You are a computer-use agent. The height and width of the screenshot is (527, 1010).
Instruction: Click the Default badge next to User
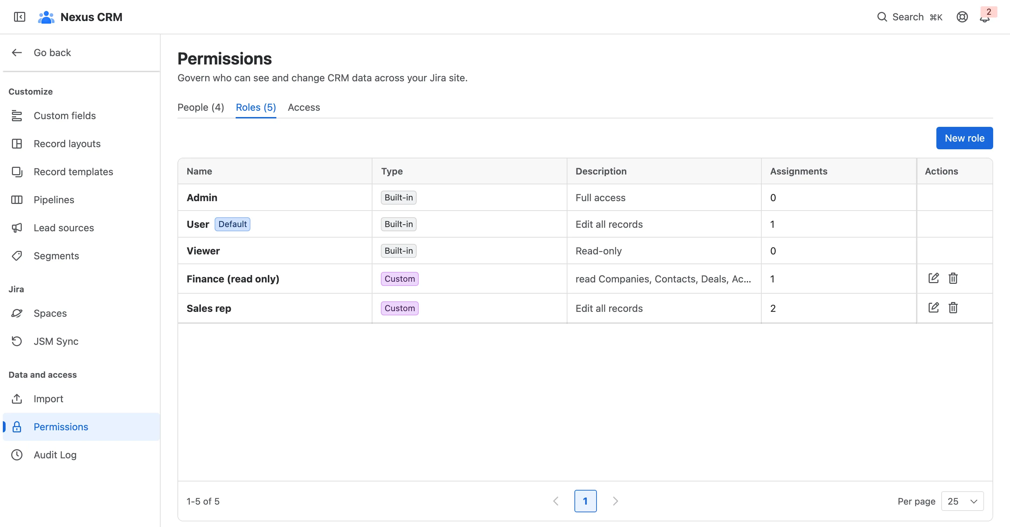(233, 224)
